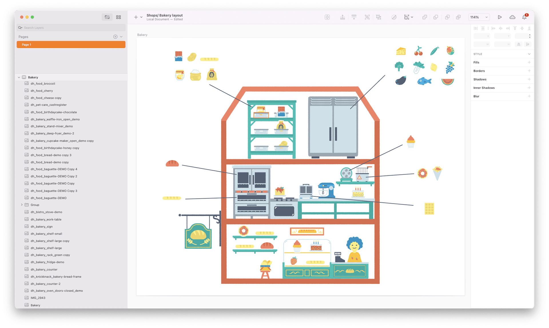Screen dimensions: 549x328
Task: Click the align top icon
Action: (515, 28)
